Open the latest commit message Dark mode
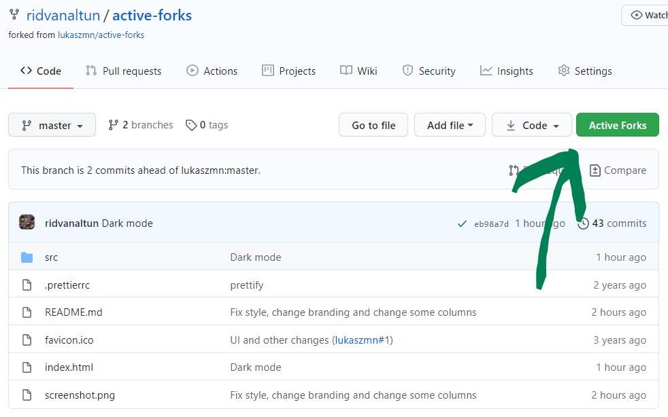Image resolution: width=668 pixels, height=417 pixels. click(127, 223)
